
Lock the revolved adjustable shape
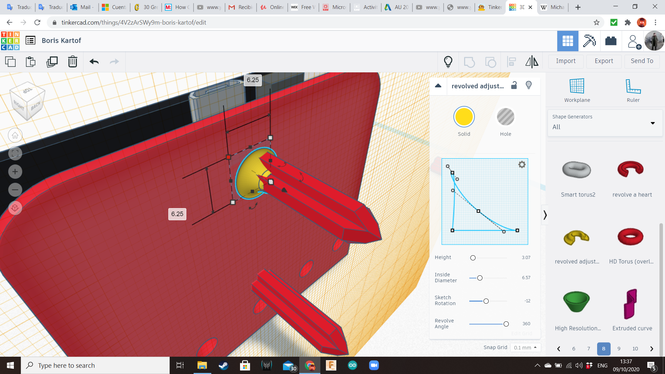514,85
